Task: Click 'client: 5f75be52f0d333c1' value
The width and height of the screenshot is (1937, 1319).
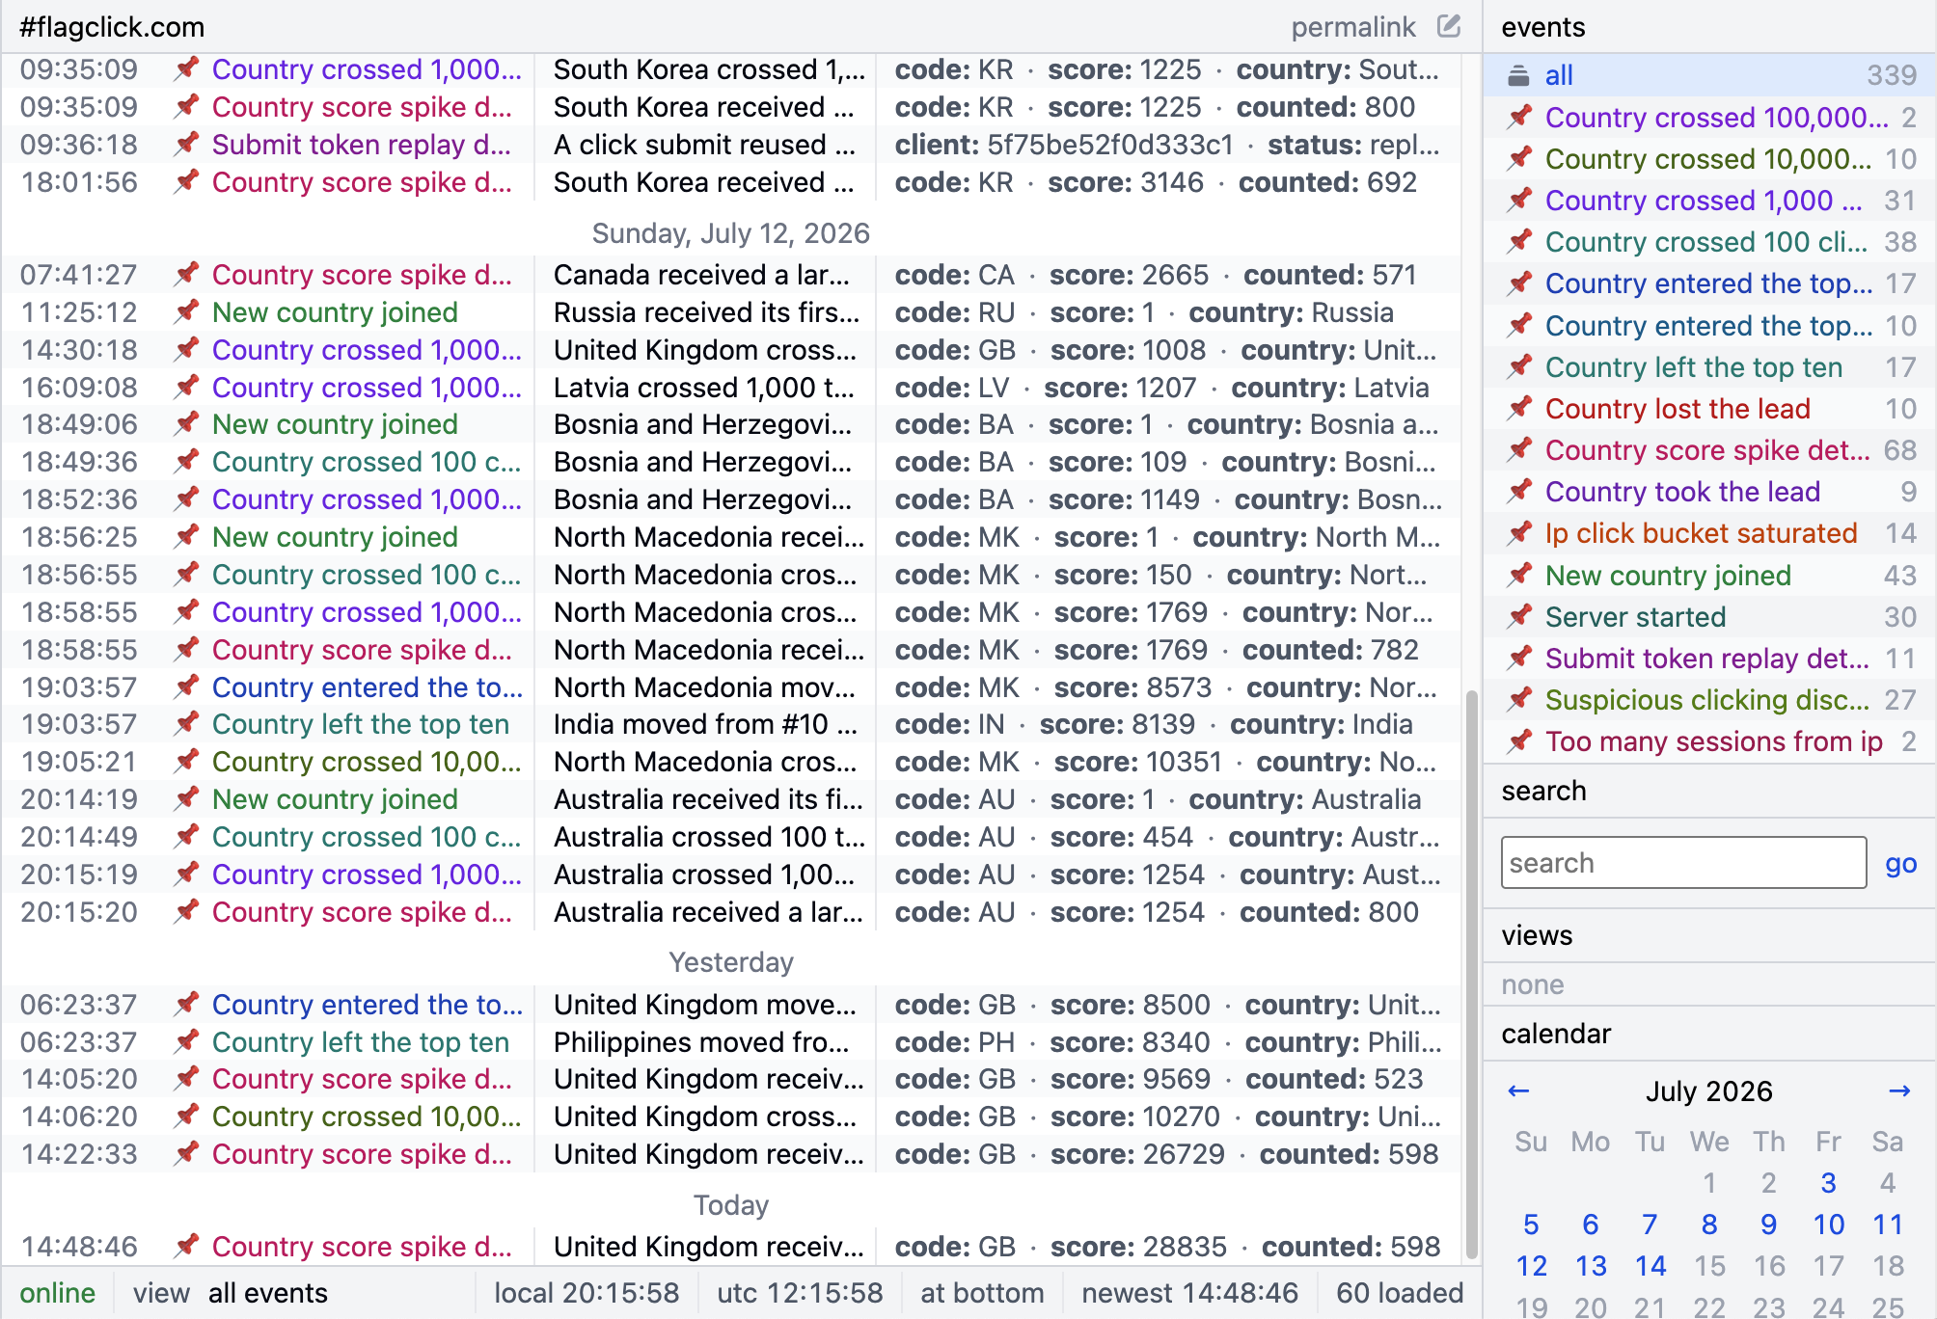Action: click(x=1064, y=145)
